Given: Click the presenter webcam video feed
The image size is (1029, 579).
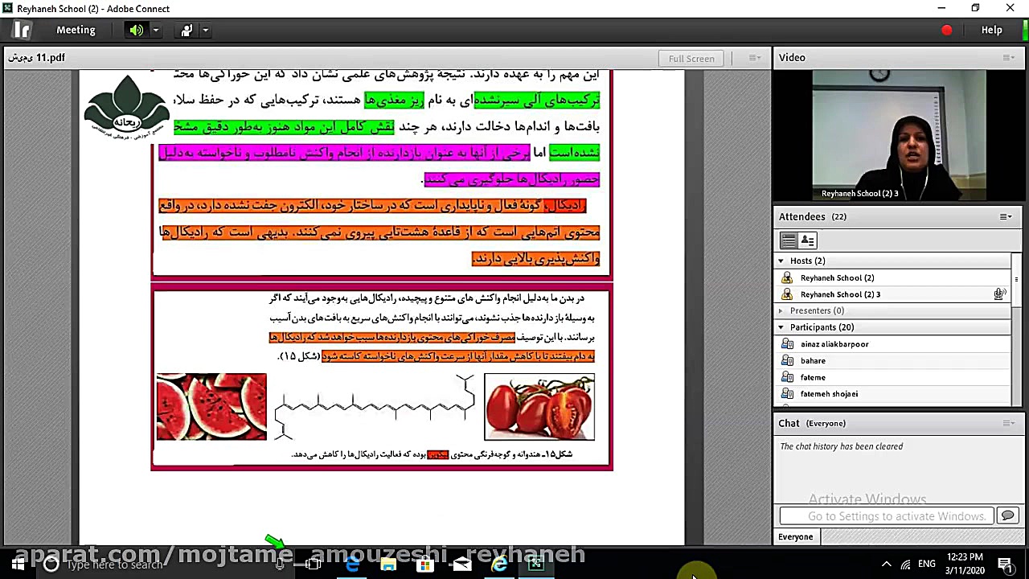Looking at the screenshot, I should click(x=899, y=135).
